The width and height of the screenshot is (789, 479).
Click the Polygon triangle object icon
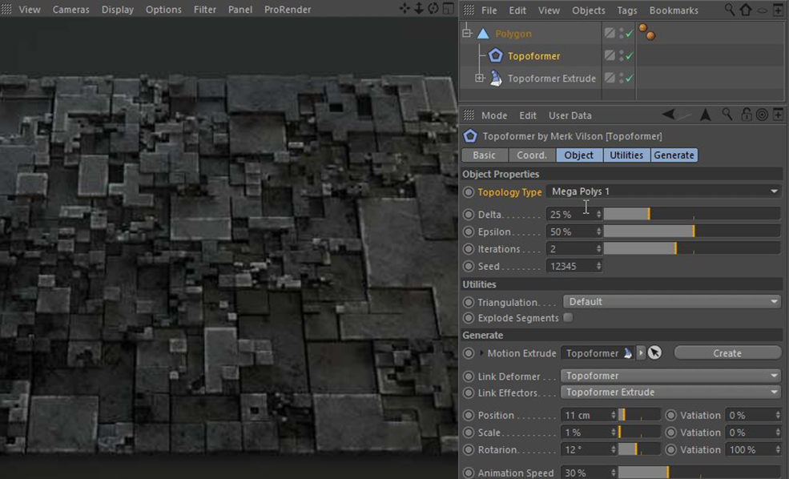pos(483,33)
